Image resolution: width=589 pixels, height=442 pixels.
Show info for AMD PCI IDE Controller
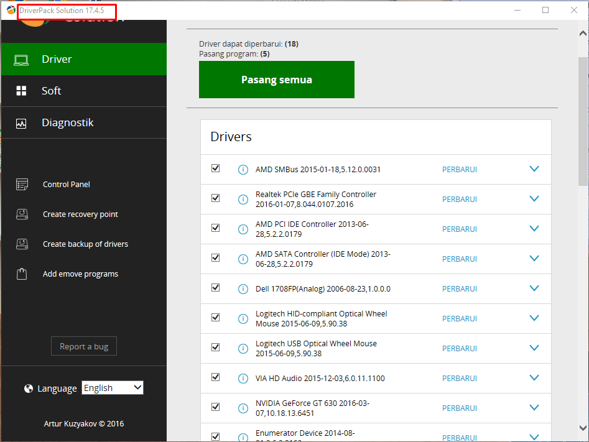pyautogui.click(x=243, y=229)
